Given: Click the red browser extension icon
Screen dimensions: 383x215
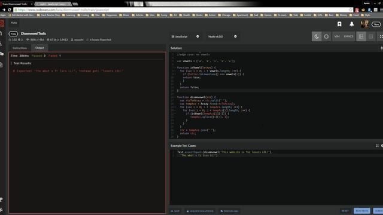Looking at the screenshot, I should tap(357, 10).
